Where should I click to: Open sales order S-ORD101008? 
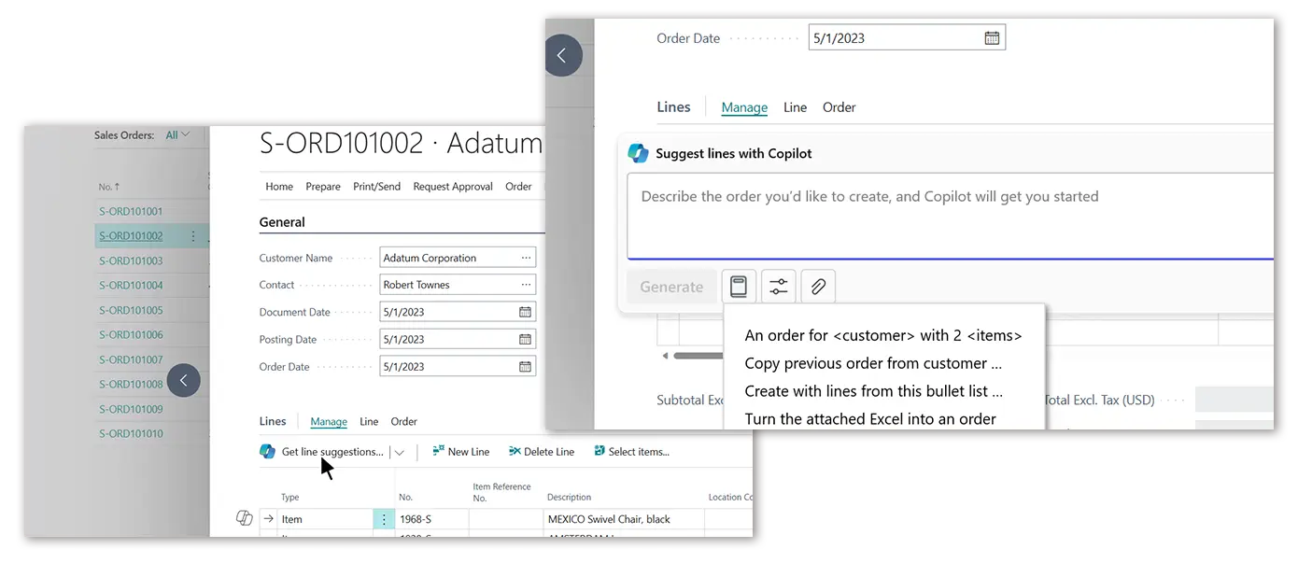coord(131,385)
